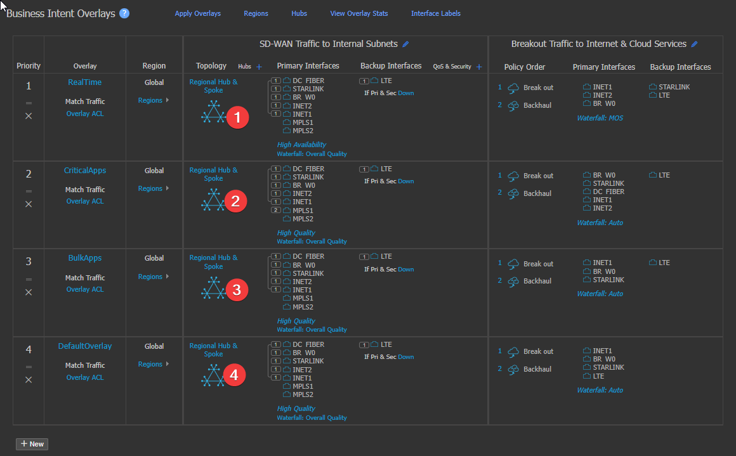Click DefaultOverlay backup condition Down link

[x=406, y=357]
